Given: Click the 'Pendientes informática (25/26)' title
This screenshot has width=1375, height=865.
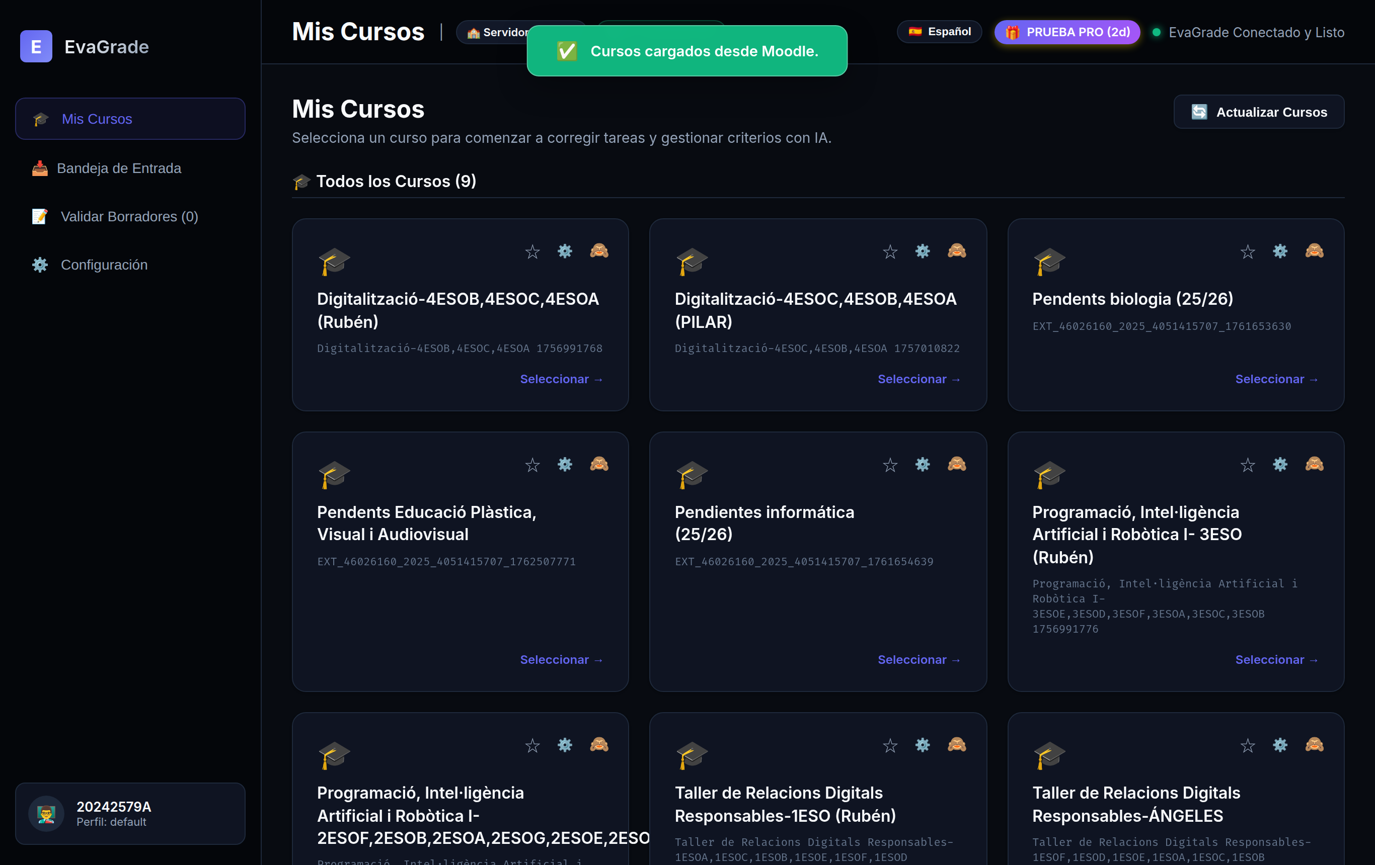Looking at the screenshot, I should (764, 523).
